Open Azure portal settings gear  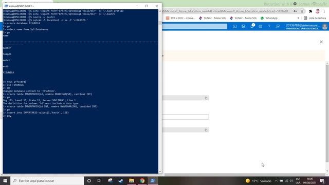pyautogui.click(x=261, y=26)
